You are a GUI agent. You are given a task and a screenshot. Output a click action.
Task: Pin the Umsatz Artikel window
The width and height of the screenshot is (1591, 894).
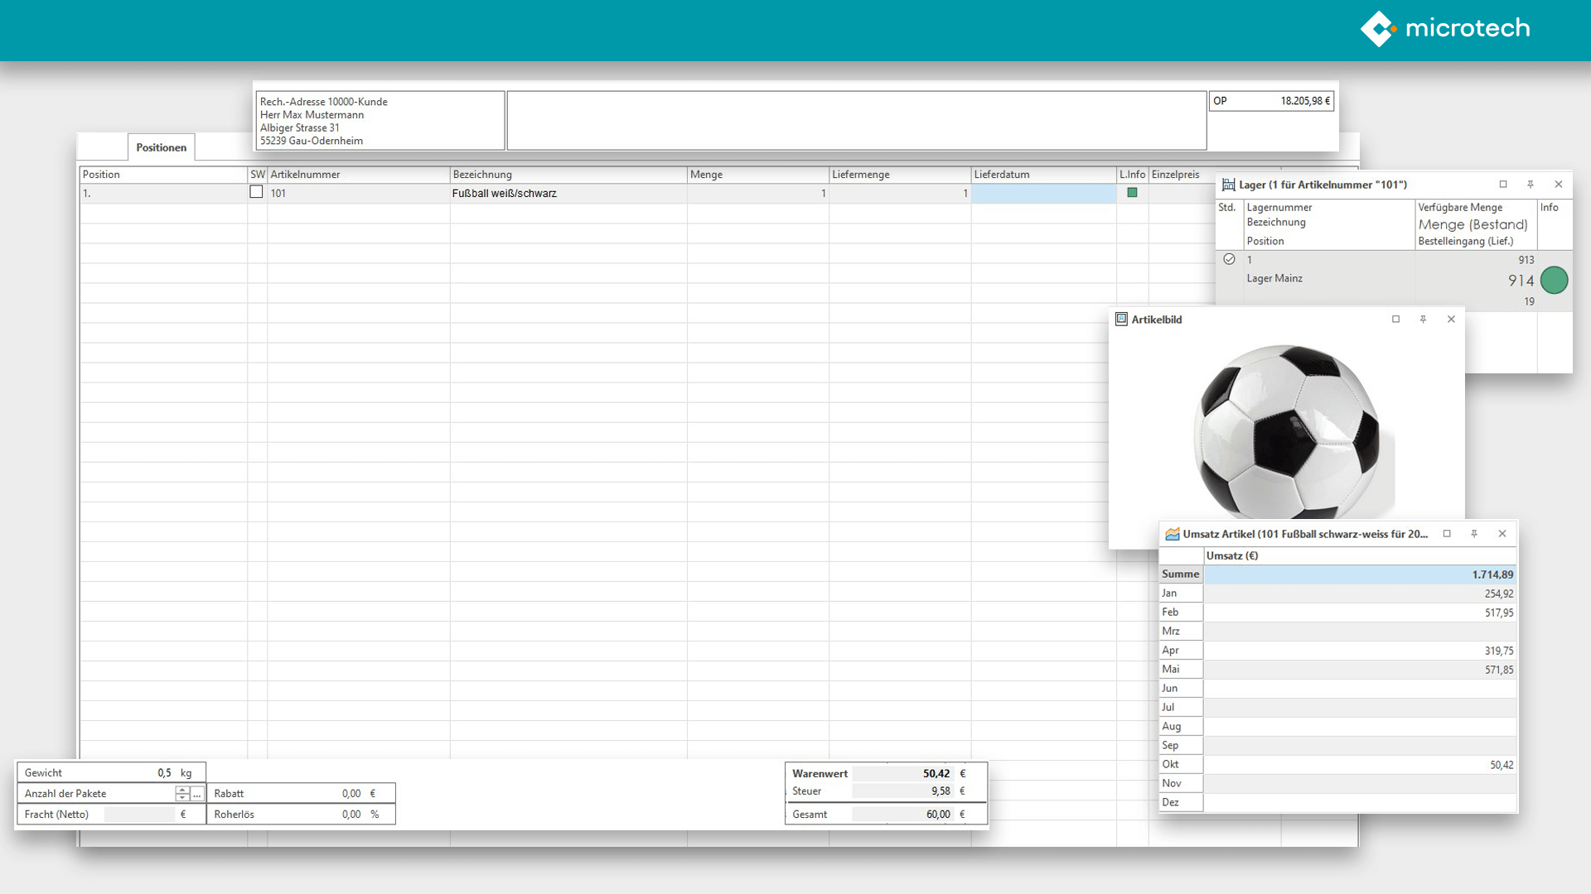(x=1475, y=534)
